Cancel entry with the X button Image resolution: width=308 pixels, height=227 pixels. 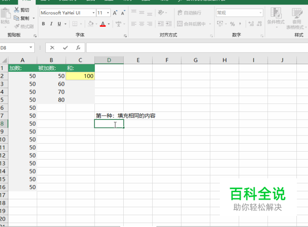[x=52, y=48]
